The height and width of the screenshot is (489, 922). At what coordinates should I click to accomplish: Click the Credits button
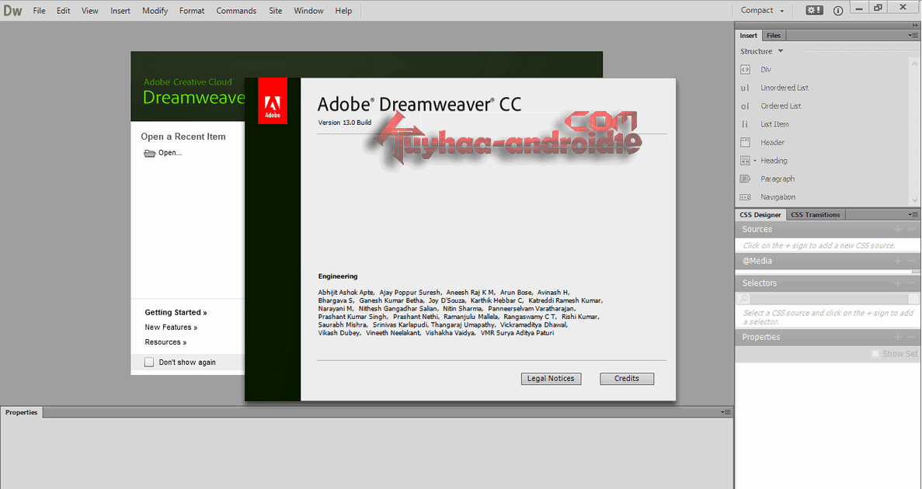coord(627,379)
